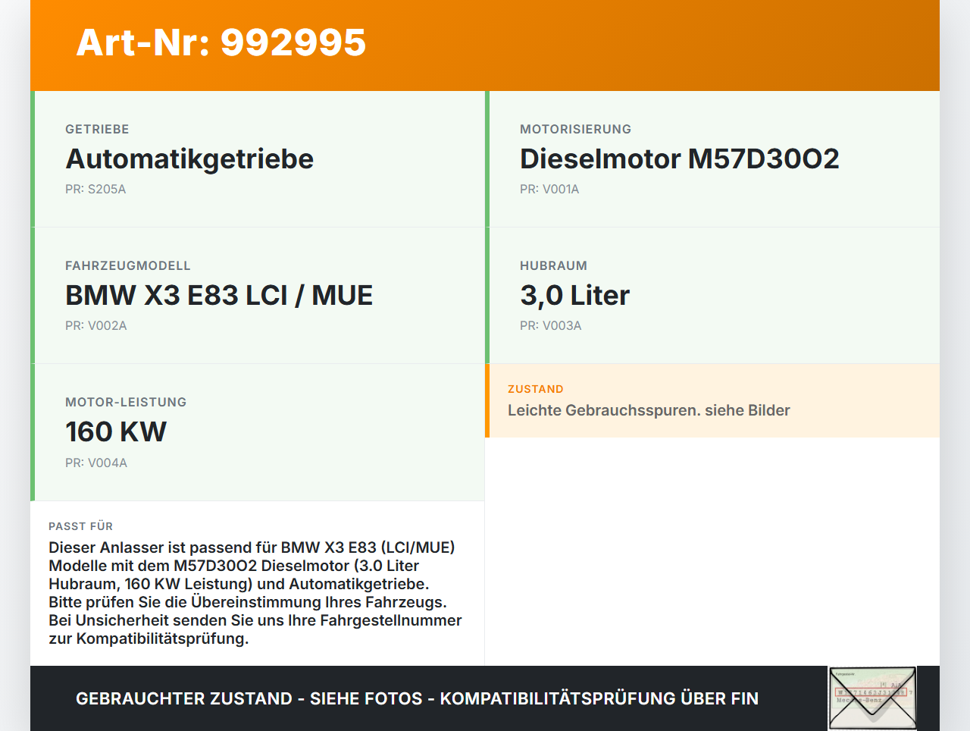The width and height of the screenshot is (970, 731).
Task: Click the PR: V002A code
Action: point(96,325)
